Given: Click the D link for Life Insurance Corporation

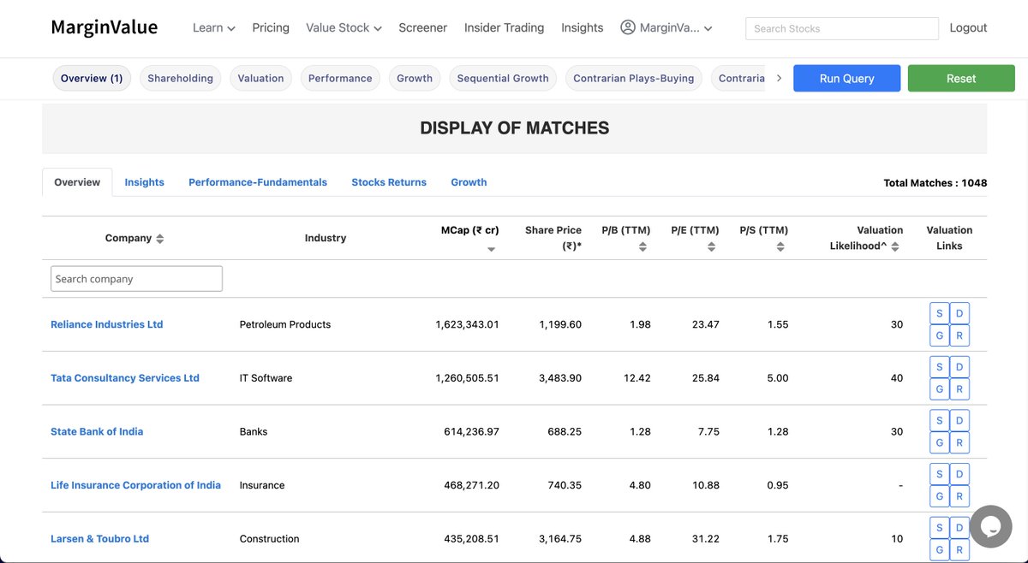Looking at the screenshot, I should (x=959, y=474).
